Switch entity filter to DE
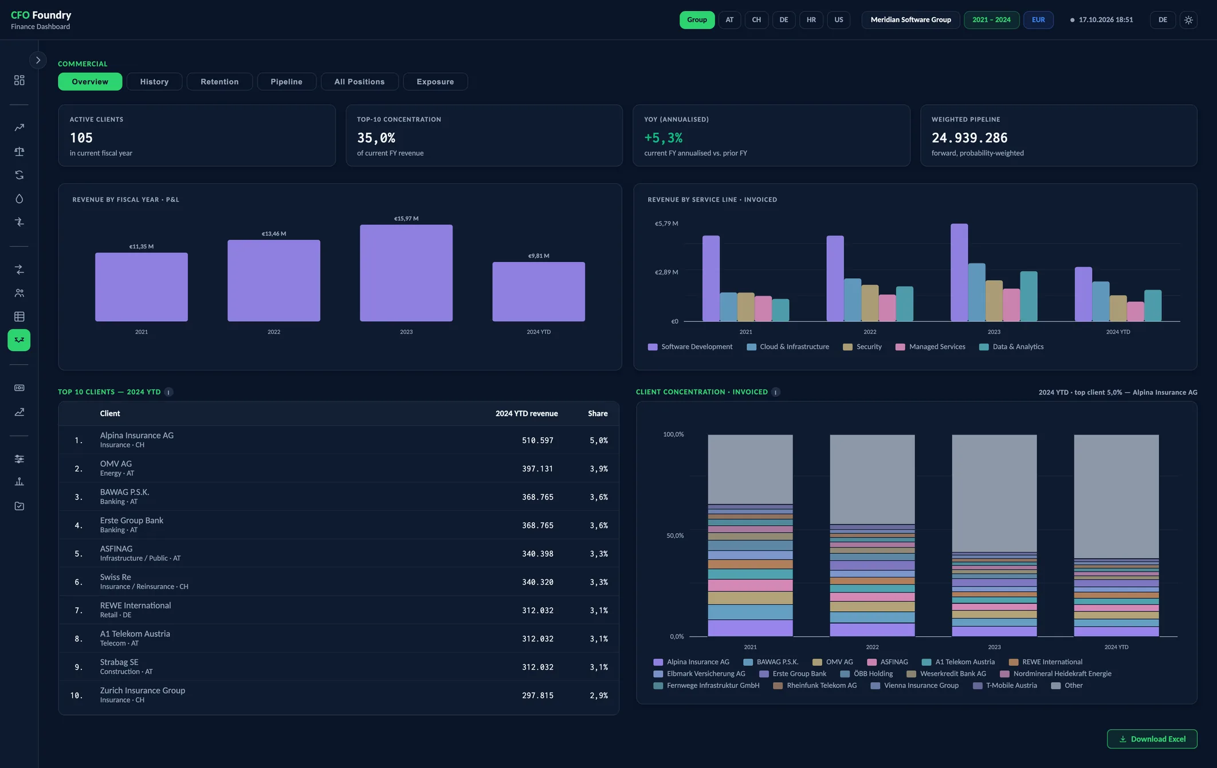Image resolution: width=1217 pixels, height=768 pixels. pyautogui.click(x=783, y=19)
